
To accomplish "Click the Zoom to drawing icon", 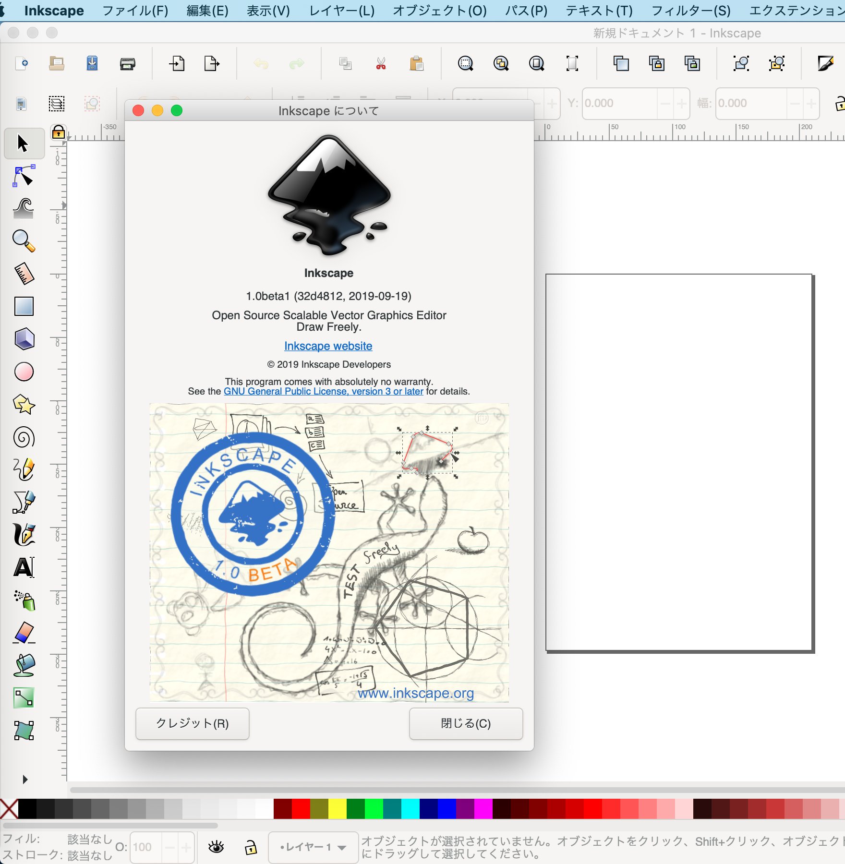I will click(x=501, y=63).
